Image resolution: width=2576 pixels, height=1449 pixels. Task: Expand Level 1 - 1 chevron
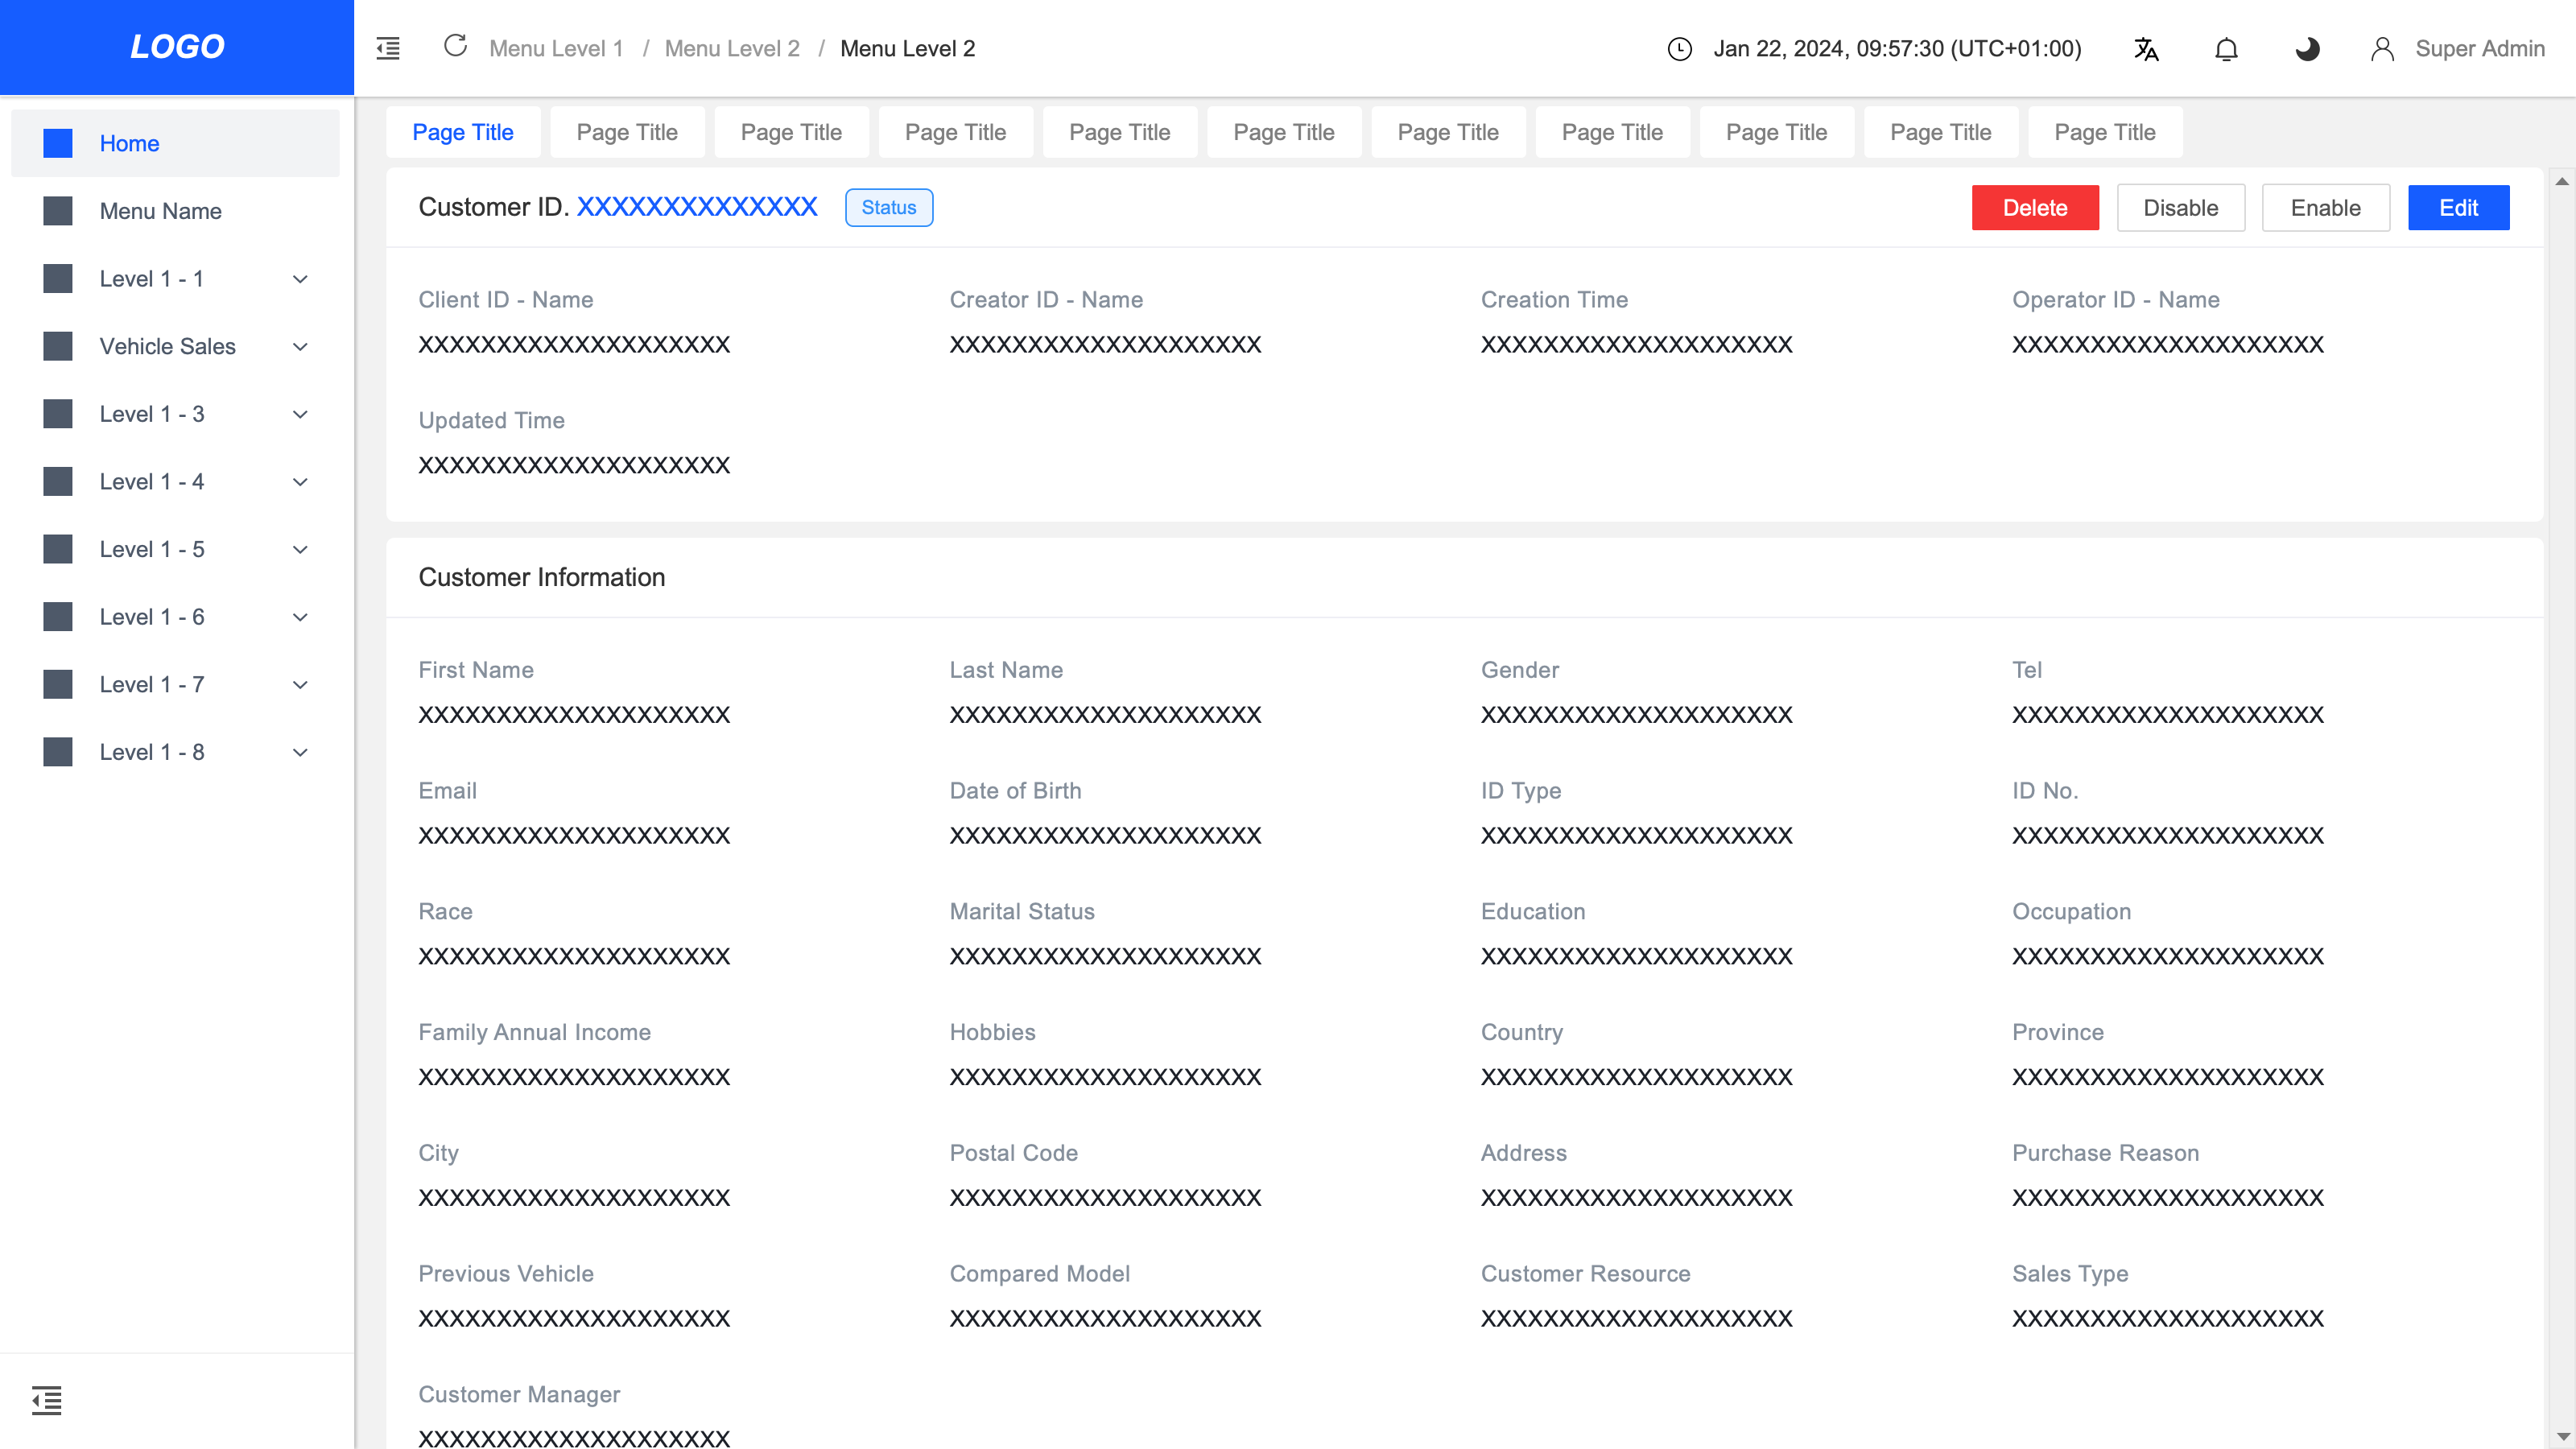coord(300,279)
